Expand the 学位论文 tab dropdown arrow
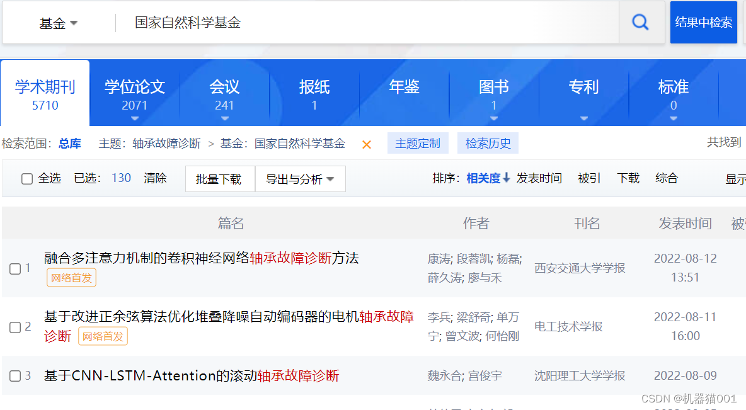This screenshot has width=746, height=410. (x=135, y=118)
